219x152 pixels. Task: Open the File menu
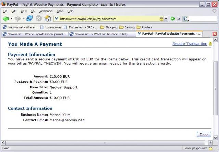(x=5, y=11)
